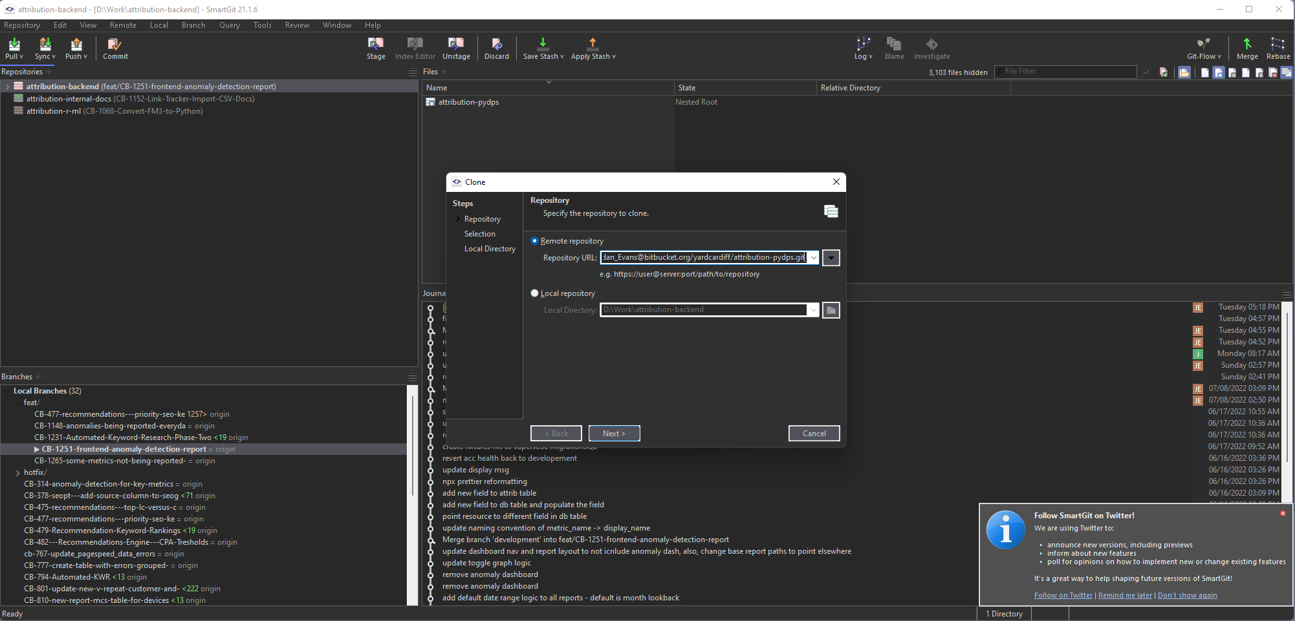Click the Next > button

point(614,434)
